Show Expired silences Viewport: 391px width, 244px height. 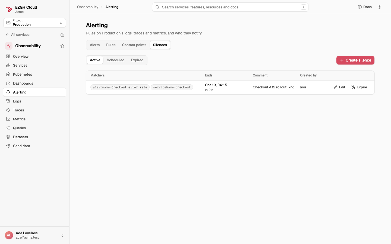click(x=137, y=60)
